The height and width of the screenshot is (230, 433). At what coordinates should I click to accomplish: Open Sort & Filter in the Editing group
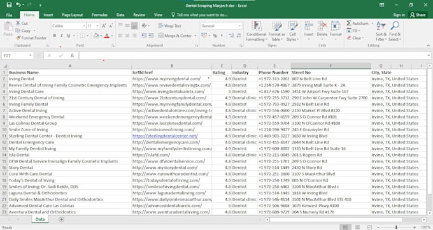coord(381,31)
